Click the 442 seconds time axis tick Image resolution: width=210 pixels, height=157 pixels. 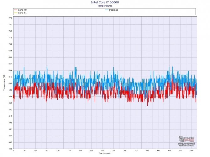coord(158,150)
